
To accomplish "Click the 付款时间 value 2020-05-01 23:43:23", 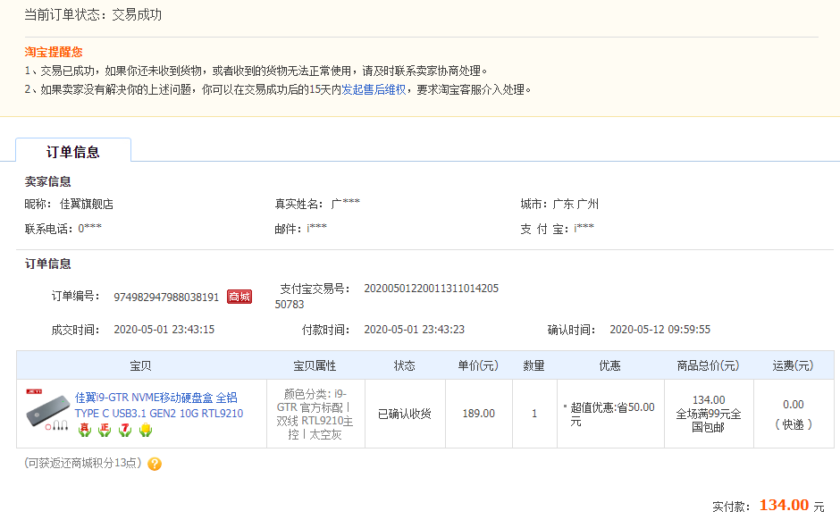I will point(414,330).
